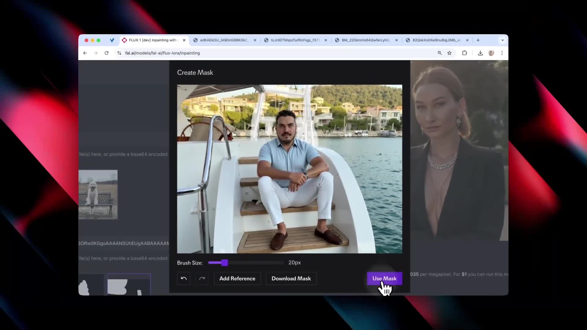Click the Add Reference button

(x=237, y=278)
